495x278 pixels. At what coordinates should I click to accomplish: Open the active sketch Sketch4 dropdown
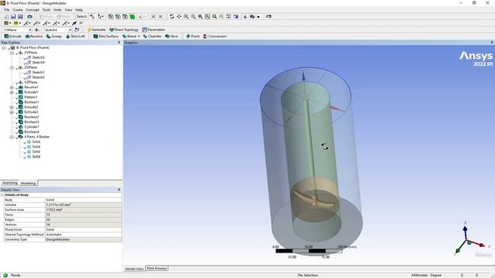pyautogui.click(x=70, y=29)
